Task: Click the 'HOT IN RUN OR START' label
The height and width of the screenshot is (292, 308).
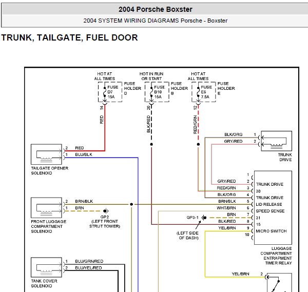Action: [151, 76]
